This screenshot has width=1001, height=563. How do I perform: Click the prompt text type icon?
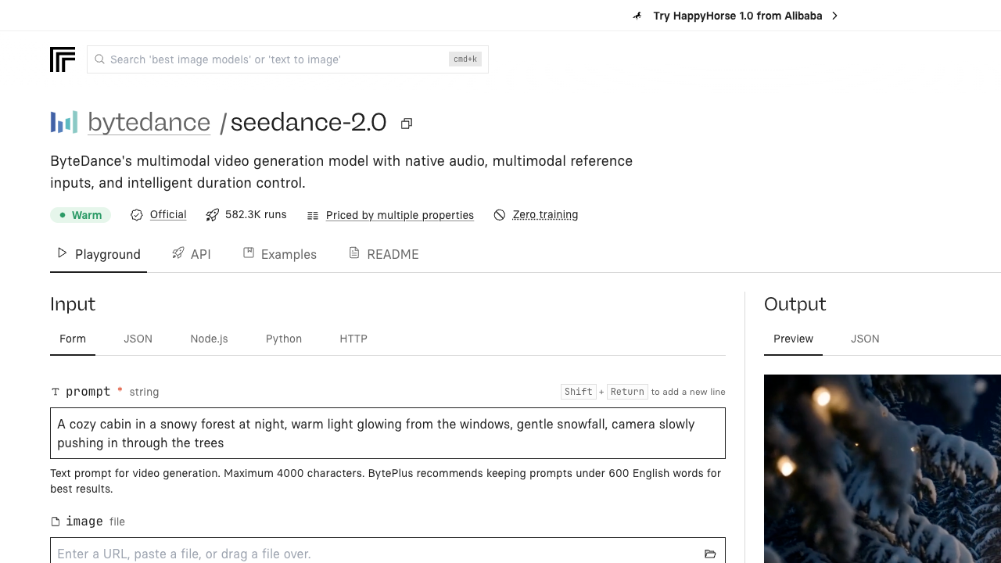click(56, 392)
